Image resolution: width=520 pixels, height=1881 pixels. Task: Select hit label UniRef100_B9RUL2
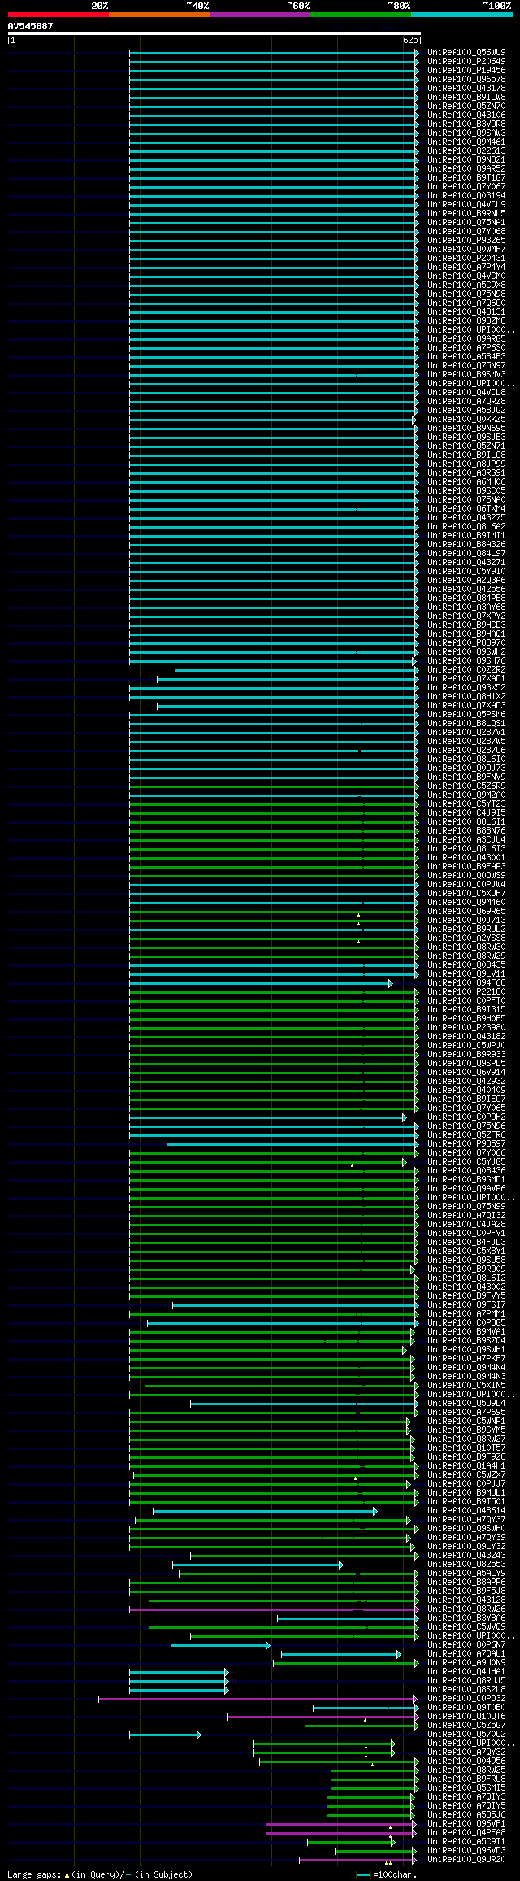pyautogui.click(x=466, y=929)
